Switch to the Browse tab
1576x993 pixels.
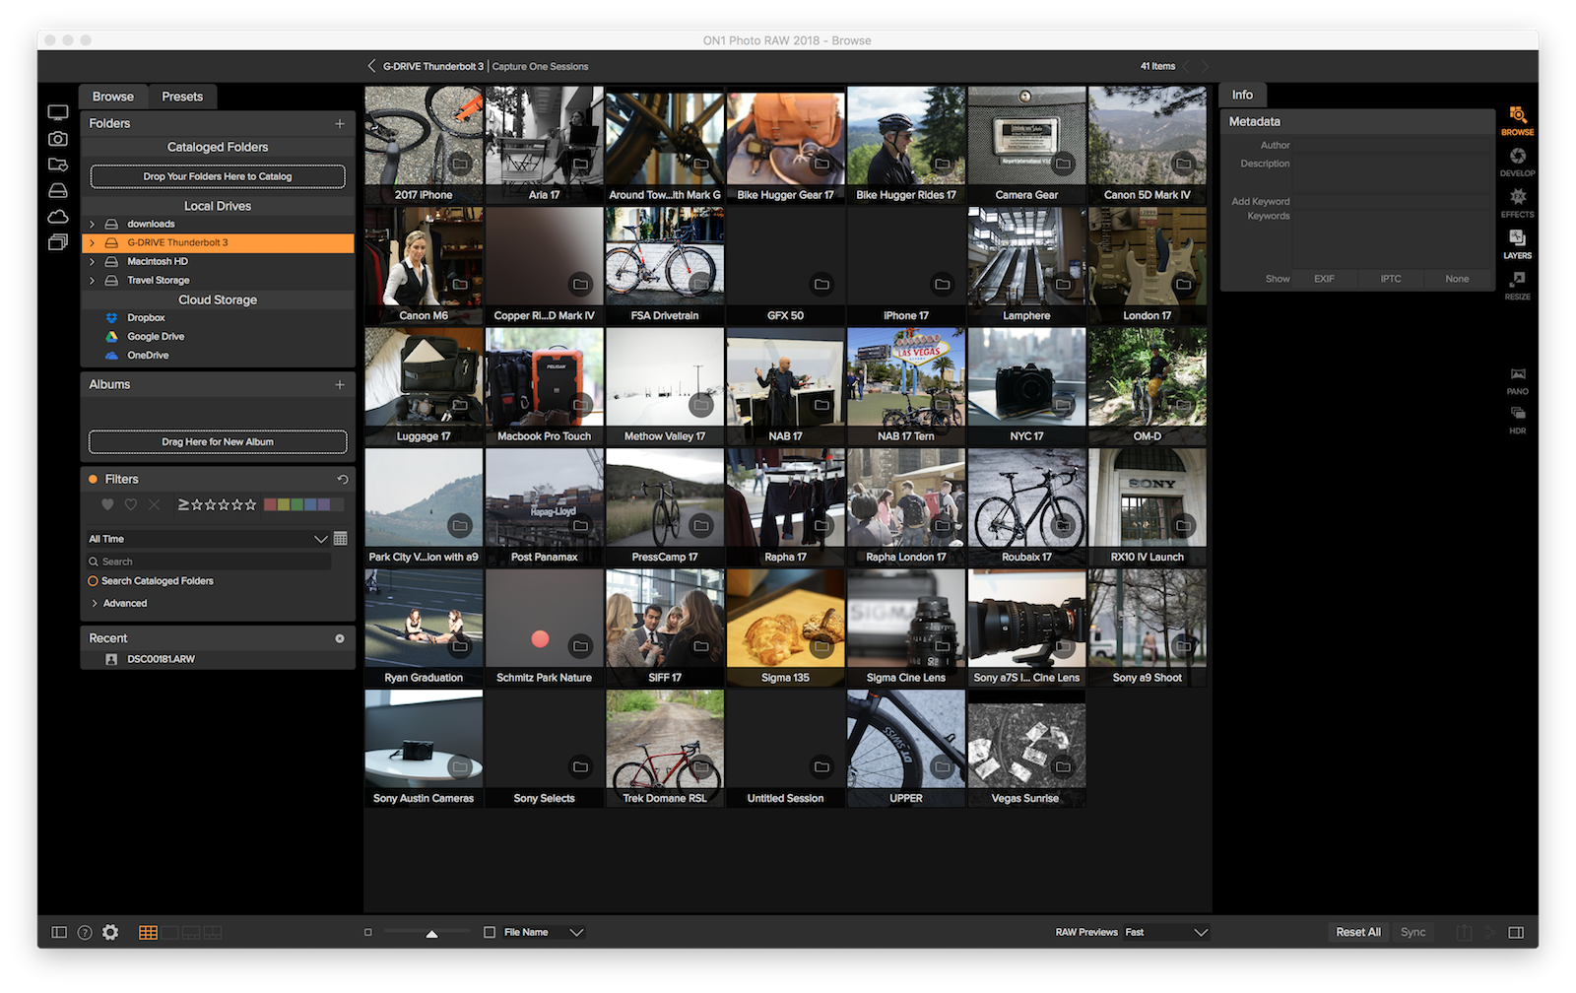[113, 97]
